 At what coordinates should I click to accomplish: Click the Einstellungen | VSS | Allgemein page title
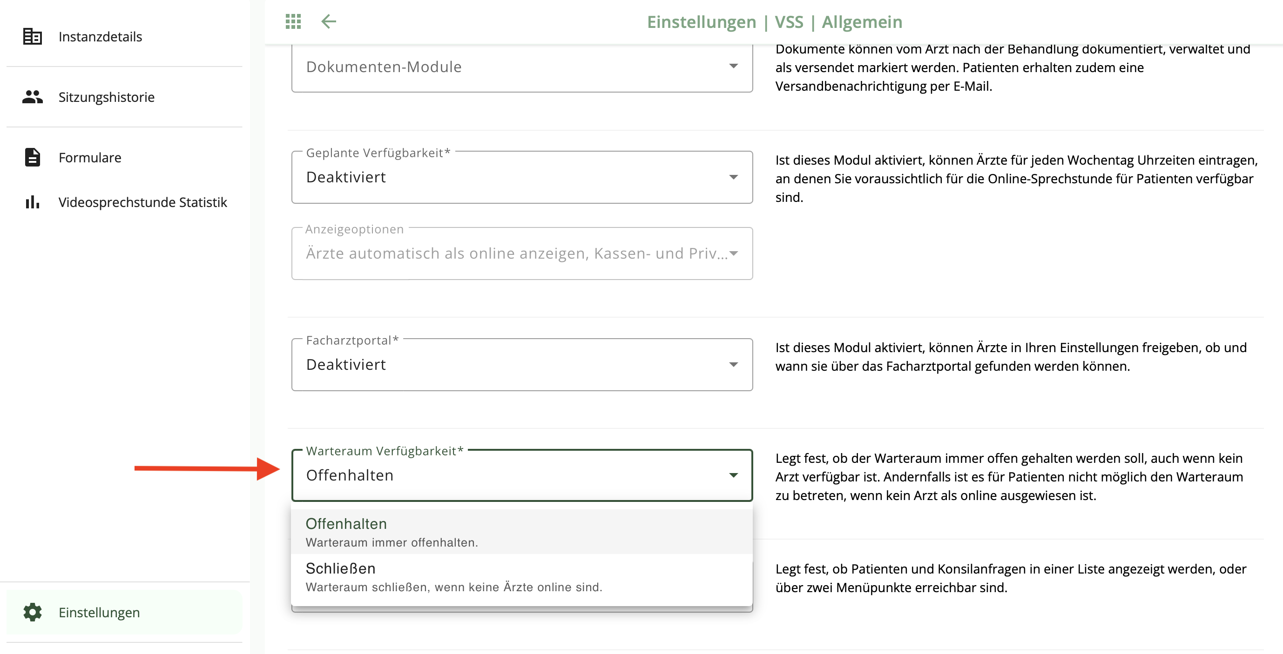coord(775,22)
